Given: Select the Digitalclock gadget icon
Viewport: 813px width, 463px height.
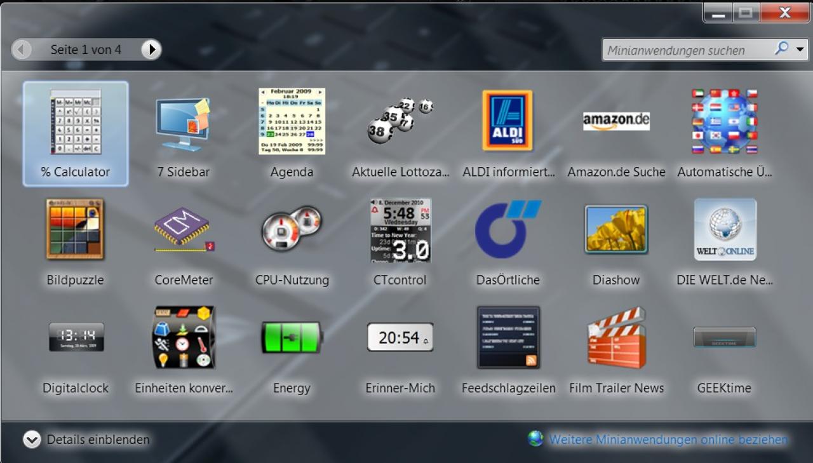Looking at the screenshot, I should [76, 337].
